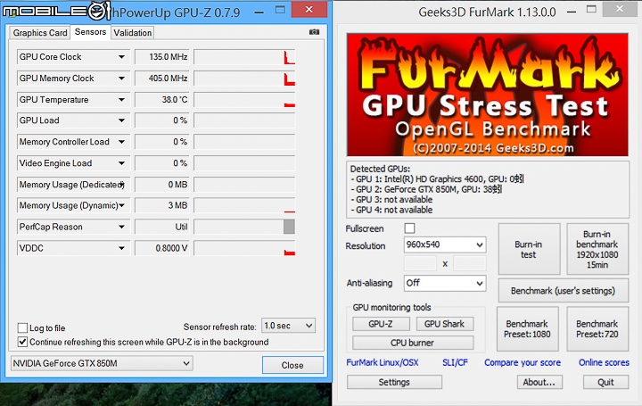
Task: Run Benchmark Preset:1080
Action: (527, 328)
